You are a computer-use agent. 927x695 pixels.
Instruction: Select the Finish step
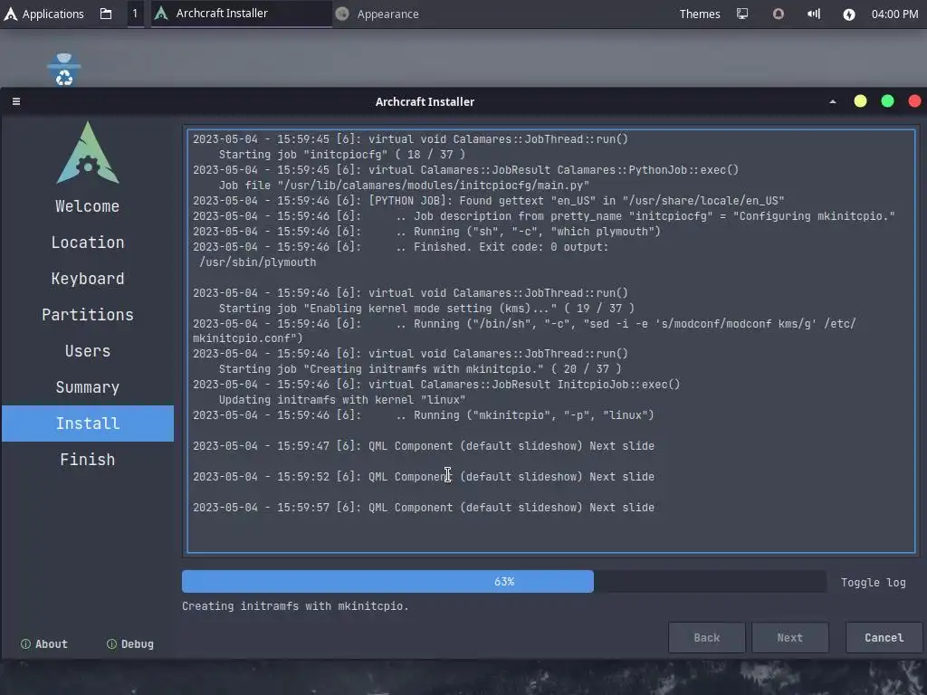pyautogui.click(x=88, y=459)
